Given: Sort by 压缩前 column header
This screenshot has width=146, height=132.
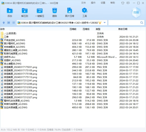Looking at the screenshot, I should (x=73, y=29).
